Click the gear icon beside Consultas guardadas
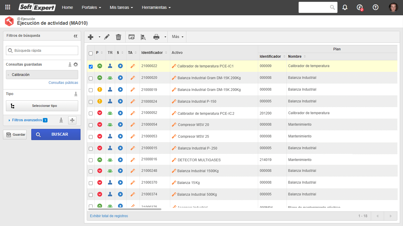 point(76,64)
